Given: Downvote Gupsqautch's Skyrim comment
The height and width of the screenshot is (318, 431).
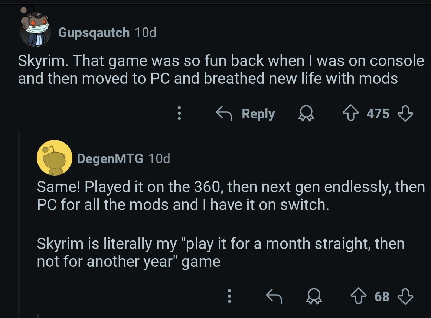Looking at the screenshot, I should coord(405,114).
